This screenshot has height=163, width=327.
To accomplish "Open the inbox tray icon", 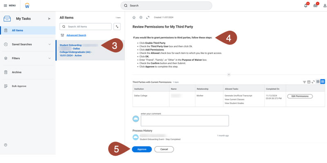I will 316,6.
